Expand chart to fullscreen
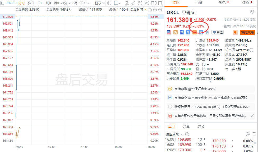Image resolution: width=258 pixels, height=152 pixels. click(x=140, y=3)
